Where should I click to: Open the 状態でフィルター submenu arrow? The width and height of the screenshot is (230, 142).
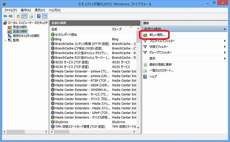225,47
